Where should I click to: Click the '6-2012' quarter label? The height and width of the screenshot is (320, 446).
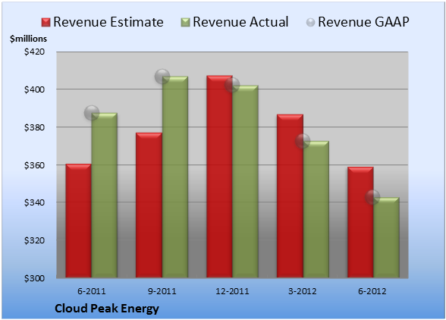tap(372, 291)
